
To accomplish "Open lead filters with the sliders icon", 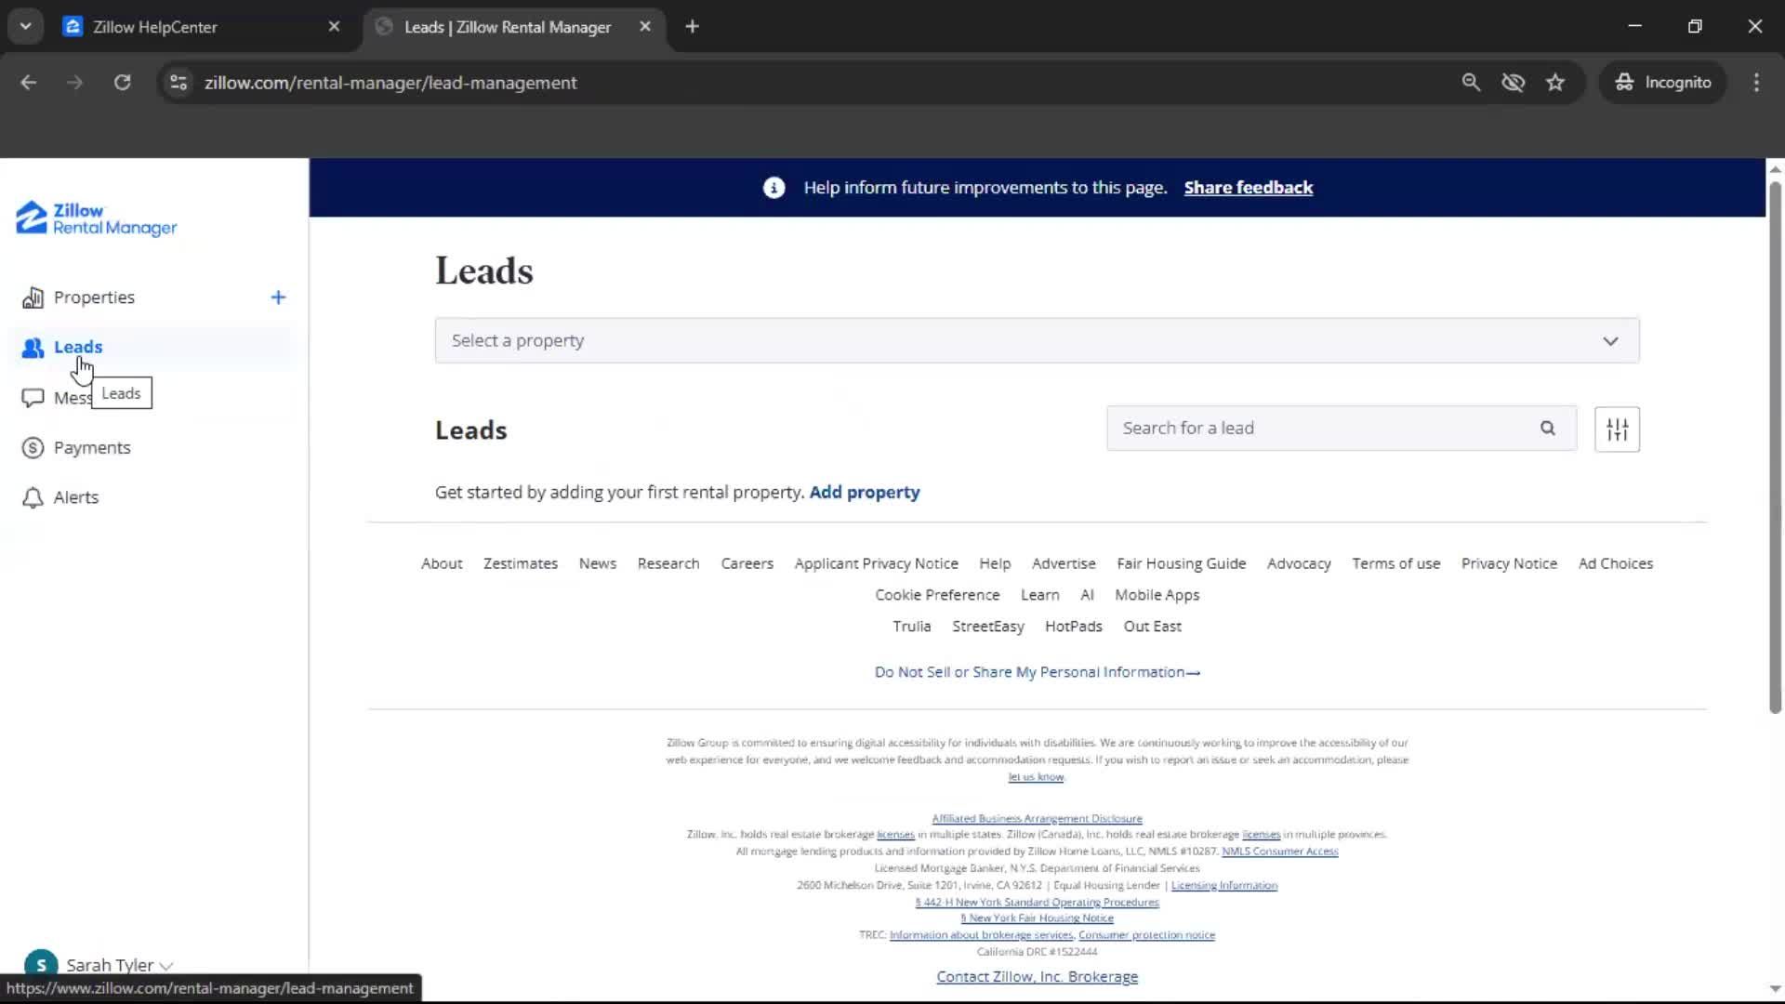I will pyautogui.click(x=1618, y=429).
